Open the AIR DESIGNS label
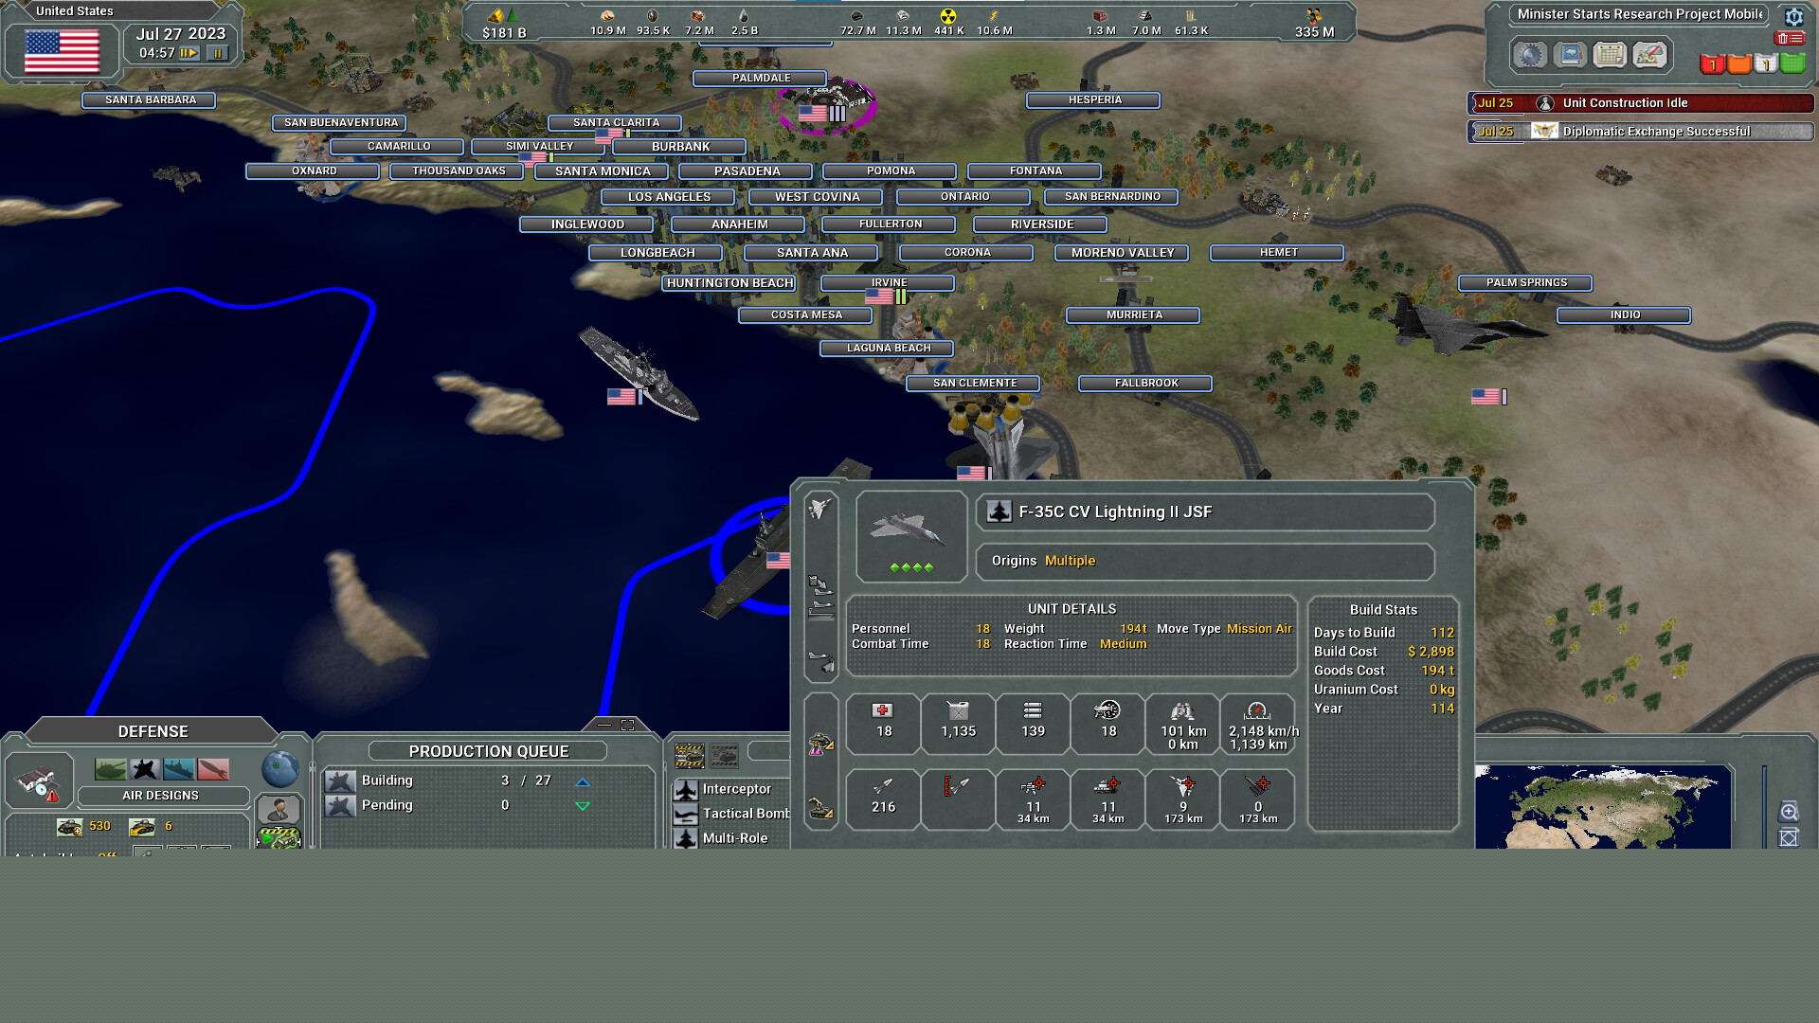Image resolution: width=1819 pixels, height=1023 pixels. [161, 796]
